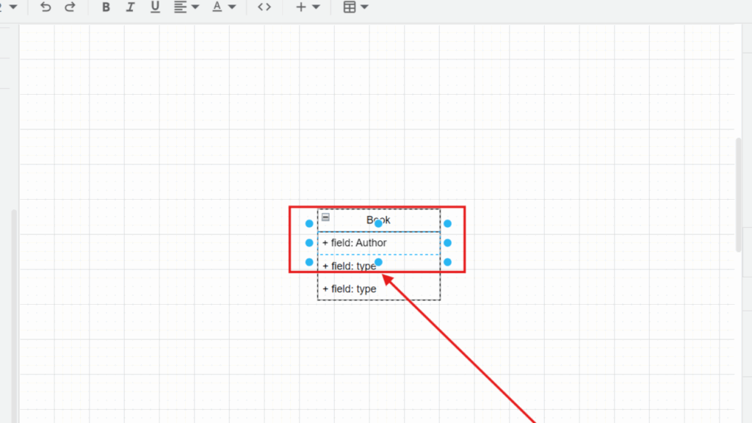Click the table icon in the toolbar

point(351,7)
